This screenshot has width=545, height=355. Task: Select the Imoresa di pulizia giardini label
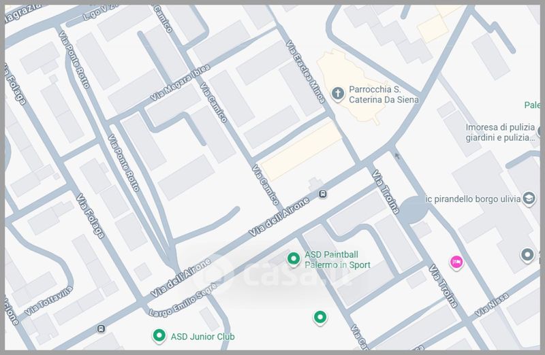coord(497,132)
